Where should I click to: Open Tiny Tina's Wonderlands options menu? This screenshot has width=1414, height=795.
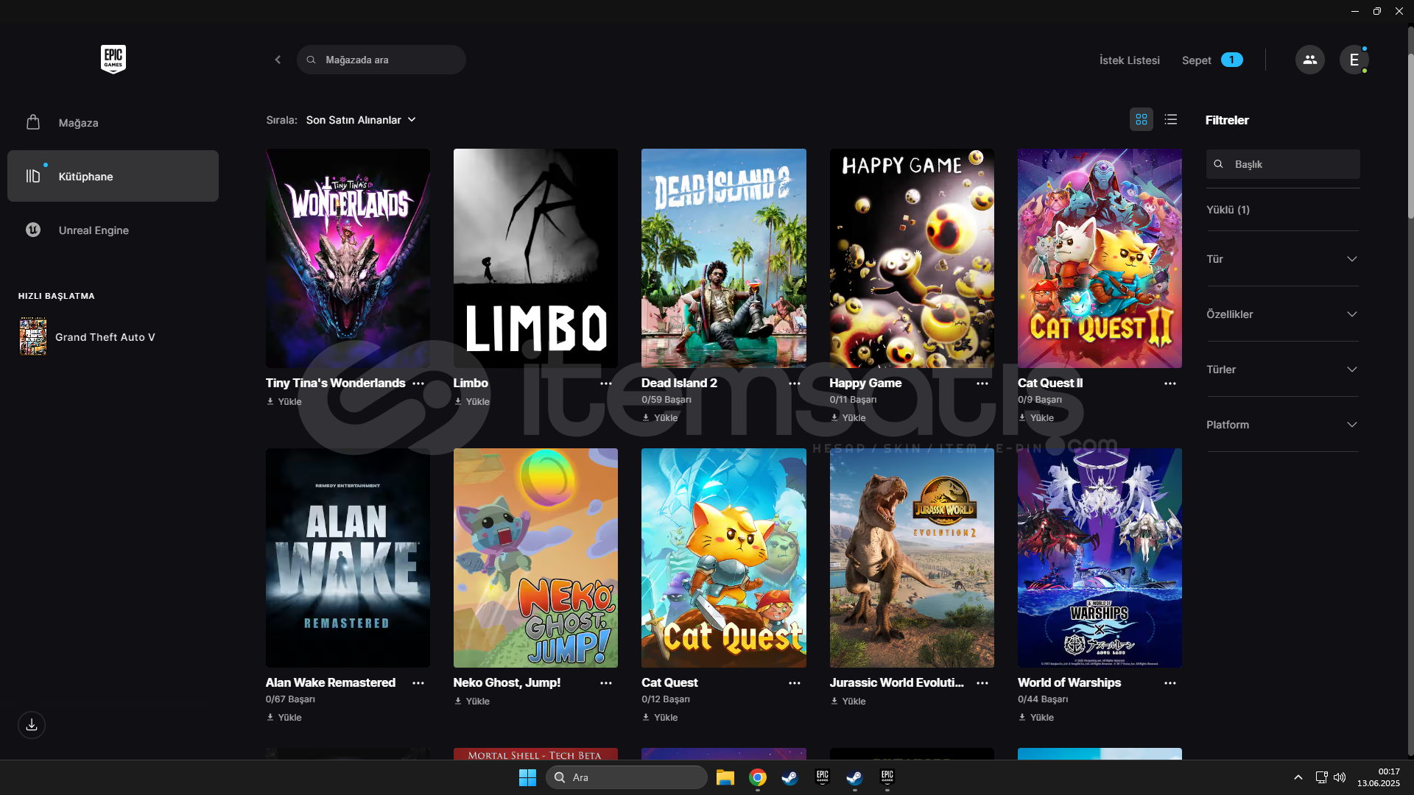(418, 384)
